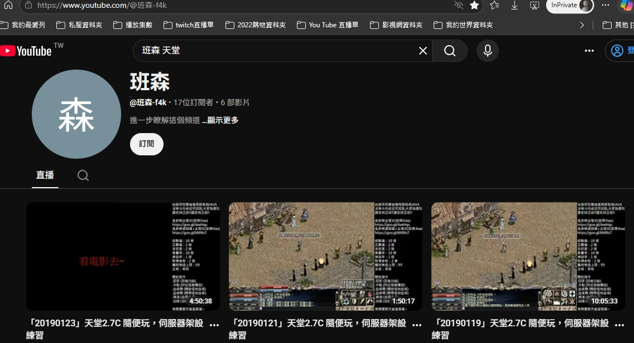Screen dimensions: 634x343
Task: Open more options for the 20190121 video
Action: 417,325
